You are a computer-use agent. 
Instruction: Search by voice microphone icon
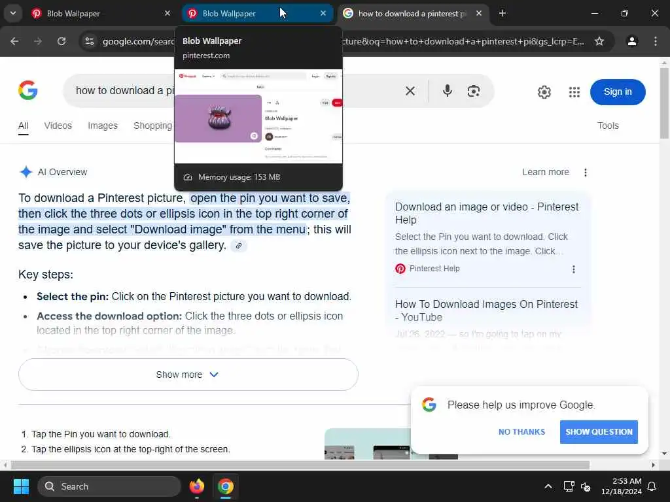(x=448, y=90)
